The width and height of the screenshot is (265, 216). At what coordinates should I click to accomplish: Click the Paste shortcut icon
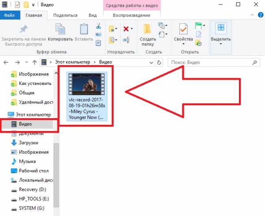pos(98,42)
